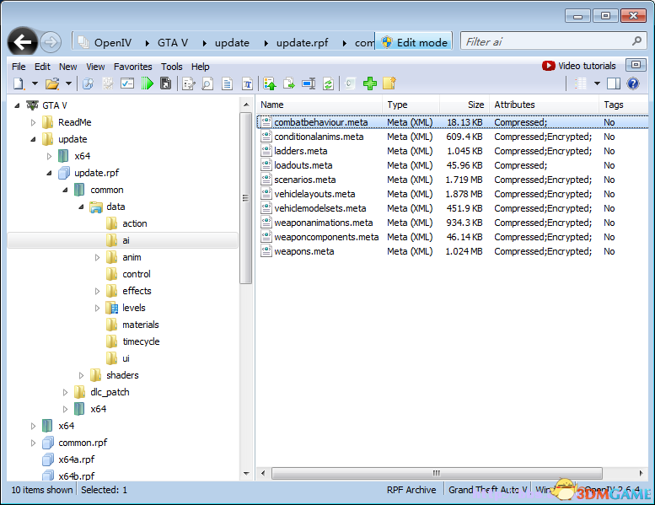655x505 pixels.
Task: Open the Tools menu
Action: click(x=172, y=67)
